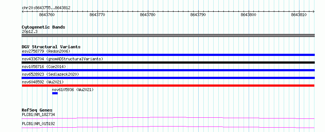This screenshot has width=325, height=132.
Task: Open the PLCB1|NM_182734 transcript label
Action: [x=38, y=114]
